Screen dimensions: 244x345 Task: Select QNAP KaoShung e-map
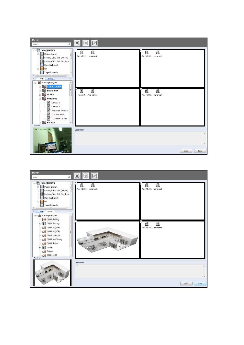pyautogui.click(x=54, y=239)
